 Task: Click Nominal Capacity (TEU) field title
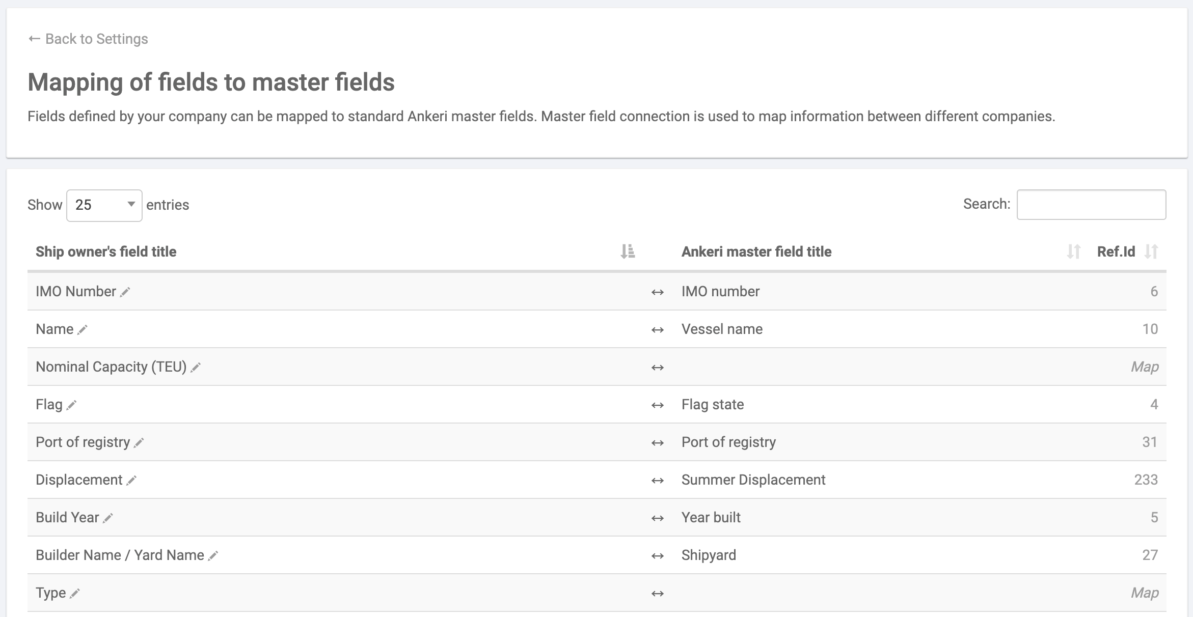111,367
